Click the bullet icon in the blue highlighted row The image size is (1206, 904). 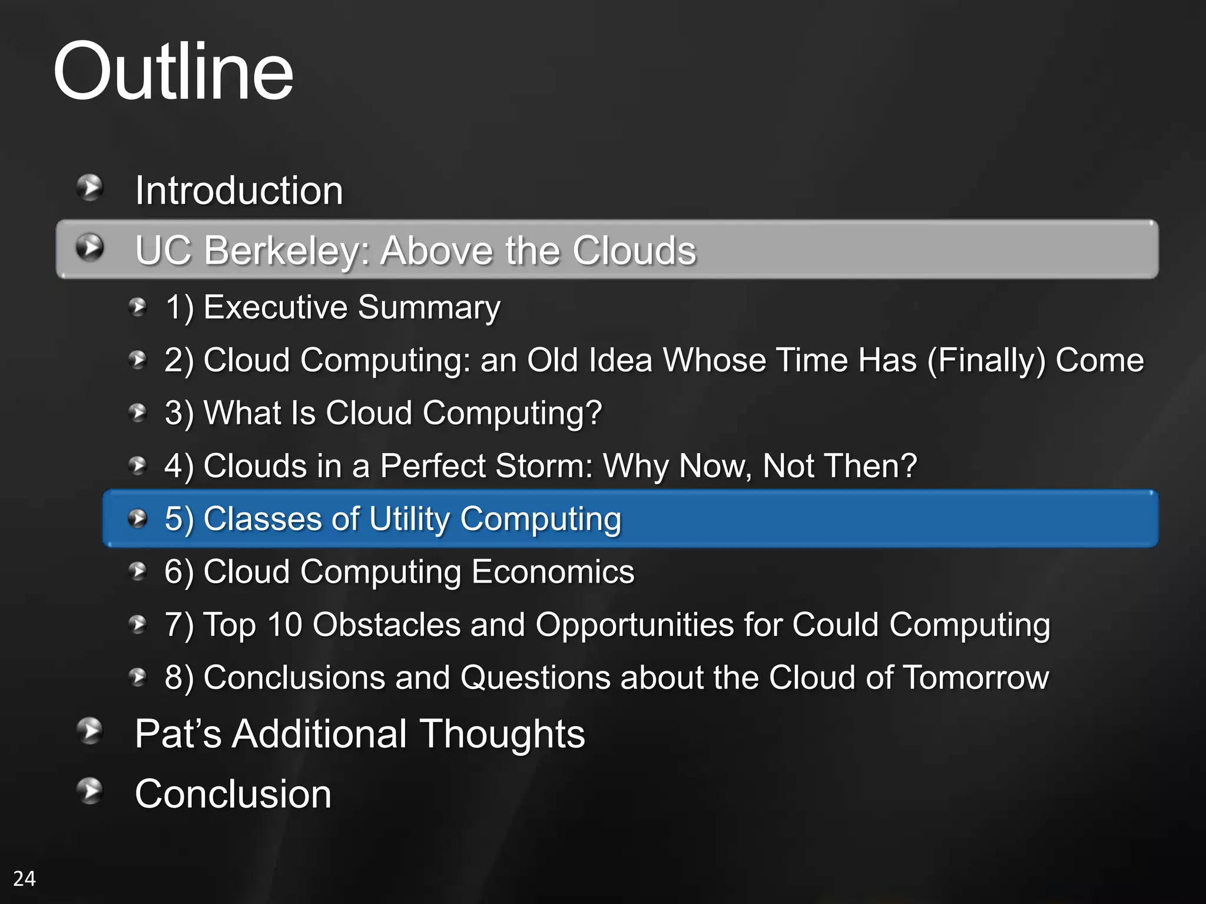[138, 519]
